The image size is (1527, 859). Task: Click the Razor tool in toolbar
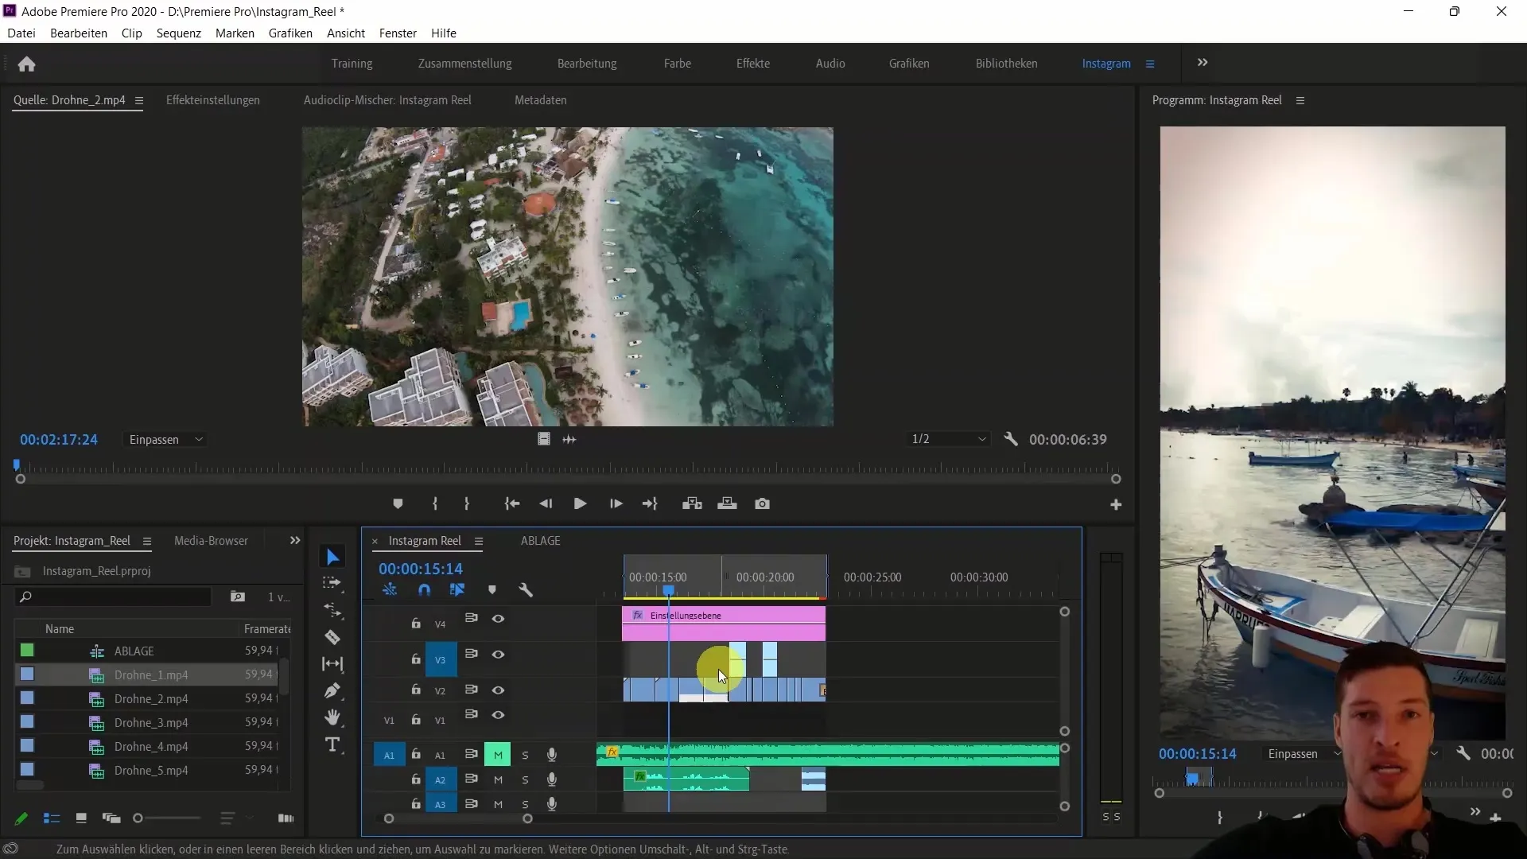pos(335,639)
